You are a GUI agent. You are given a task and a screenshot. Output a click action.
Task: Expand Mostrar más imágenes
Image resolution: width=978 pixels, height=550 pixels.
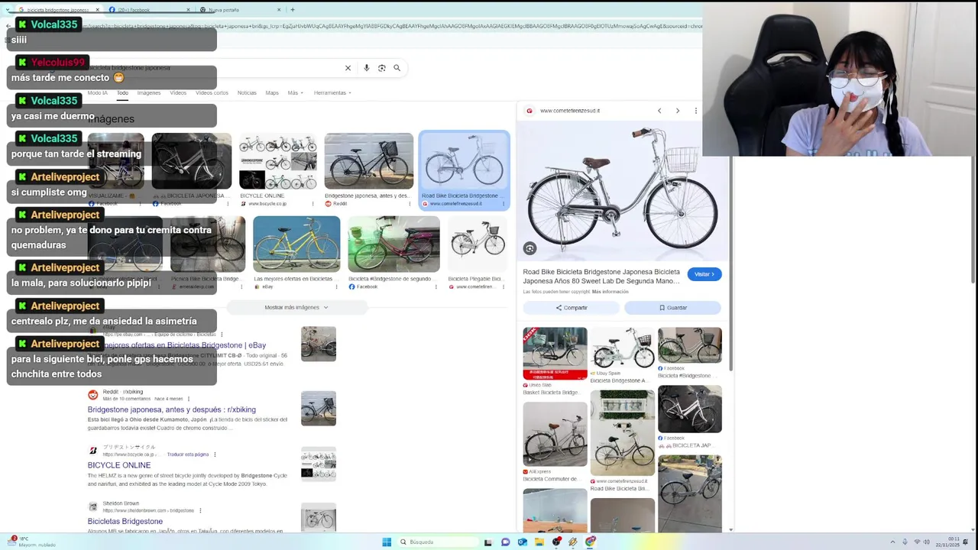(x=296, y=307)
